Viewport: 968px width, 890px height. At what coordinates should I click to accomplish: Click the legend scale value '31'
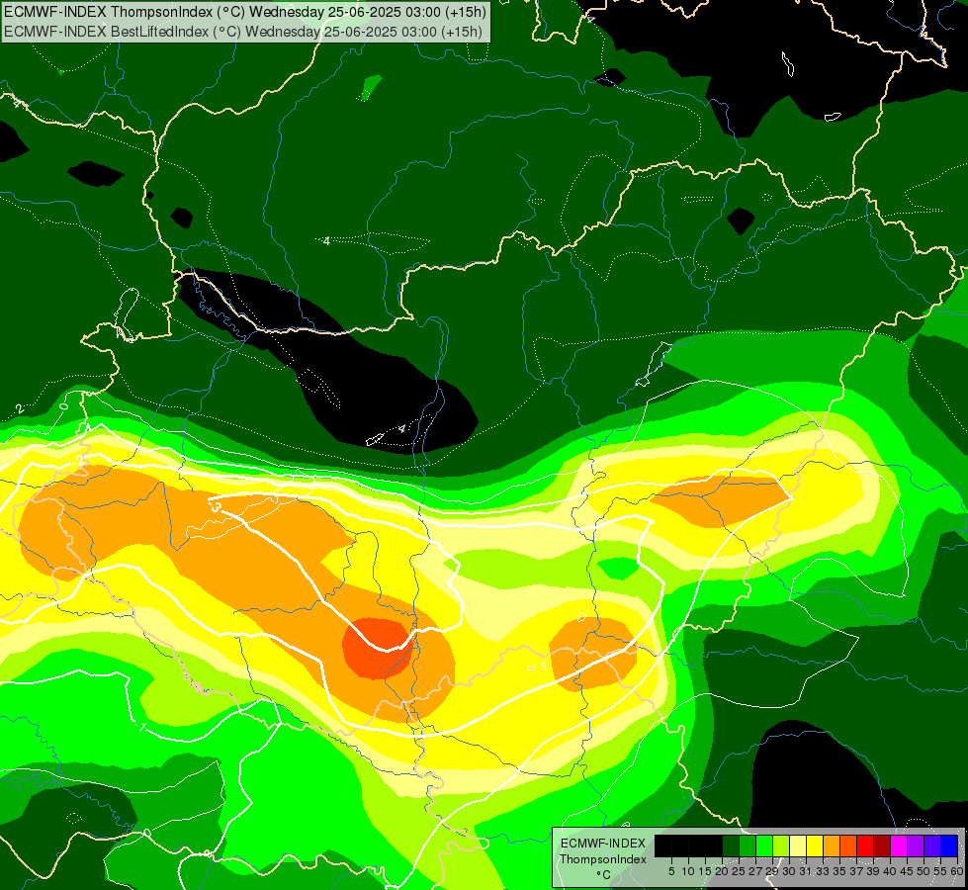point(806,871)
